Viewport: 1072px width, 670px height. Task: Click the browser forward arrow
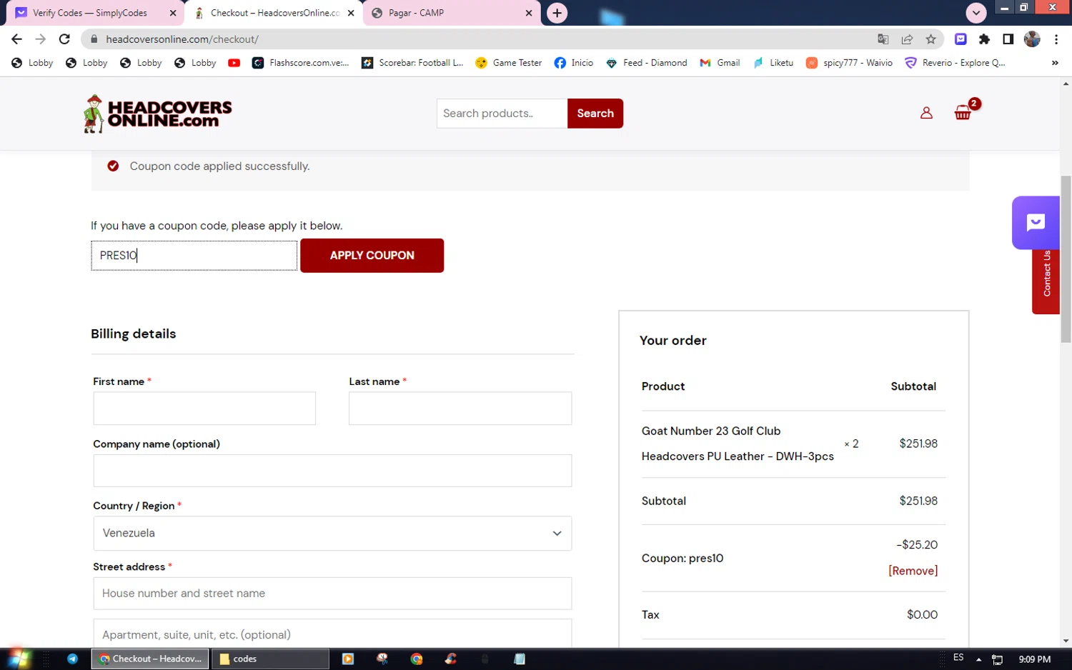click(x=40, y=39)
